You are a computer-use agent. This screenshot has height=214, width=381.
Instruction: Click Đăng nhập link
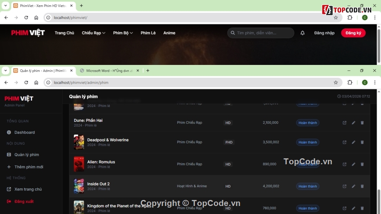(x=324, y=33)
